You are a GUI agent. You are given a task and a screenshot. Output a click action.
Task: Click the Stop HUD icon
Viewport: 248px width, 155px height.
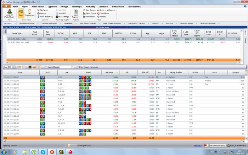point(57,13)
